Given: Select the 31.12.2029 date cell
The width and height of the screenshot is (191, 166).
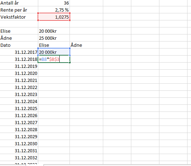Looking at the screenshot, I should 19,136.
